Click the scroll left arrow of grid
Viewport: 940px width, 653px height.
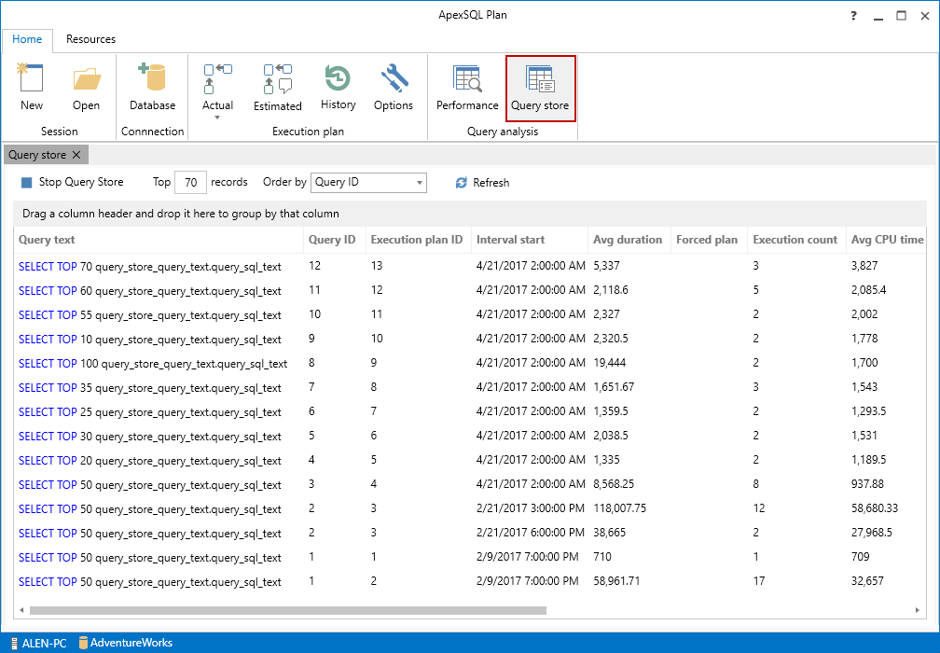pyautogui.click(x=21, y=610)
